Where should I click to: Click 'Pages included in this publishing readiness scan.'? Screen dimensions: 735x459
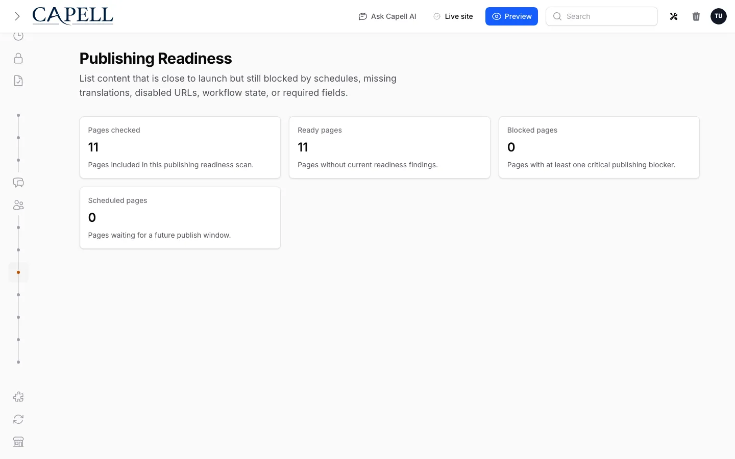[170, 165]
